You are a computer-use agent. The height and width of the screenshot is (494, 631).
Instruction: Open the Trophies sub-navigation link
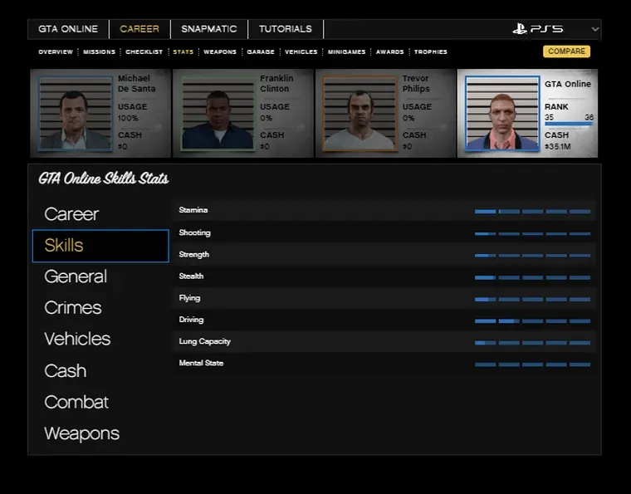[431, 52]
